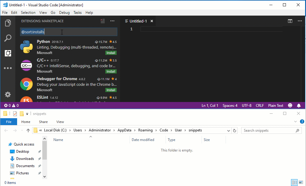Go up one folder with Up arrow

(x=28, y=130)
